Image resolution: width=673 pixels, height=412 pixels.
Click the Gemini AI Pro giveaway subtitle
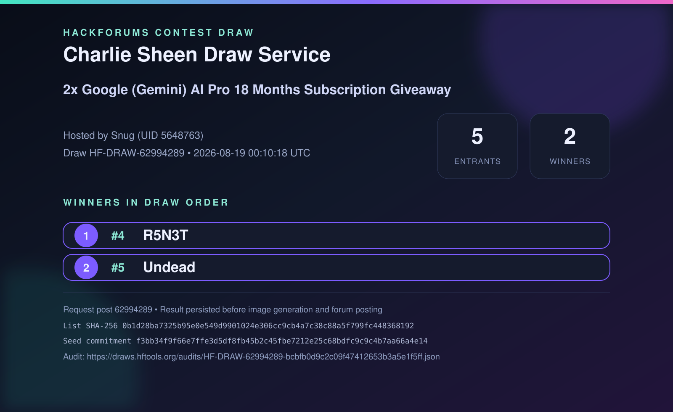[257, 90]
